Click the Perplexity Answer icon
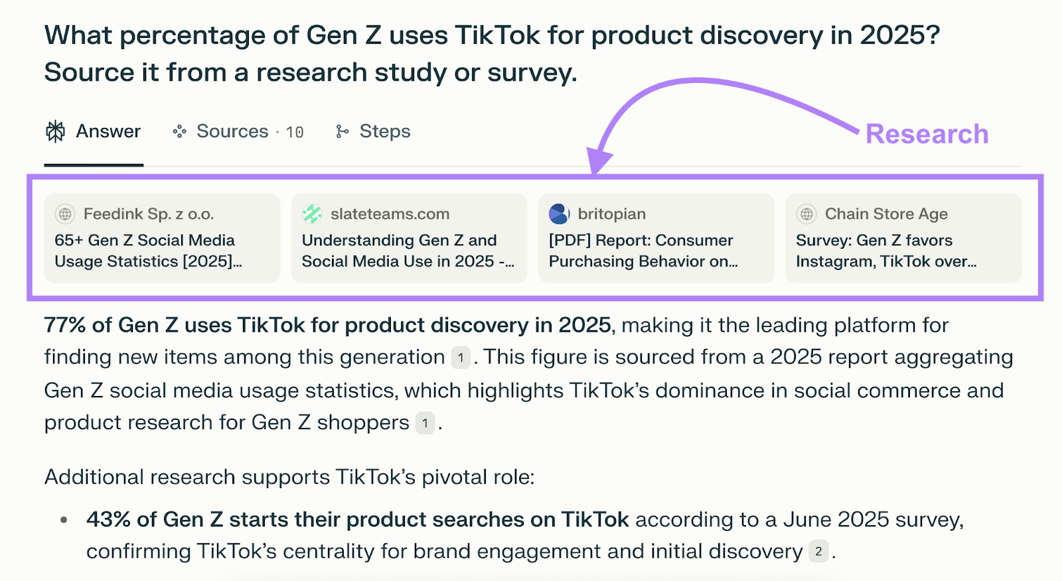1062x581 pixels. 55,131
